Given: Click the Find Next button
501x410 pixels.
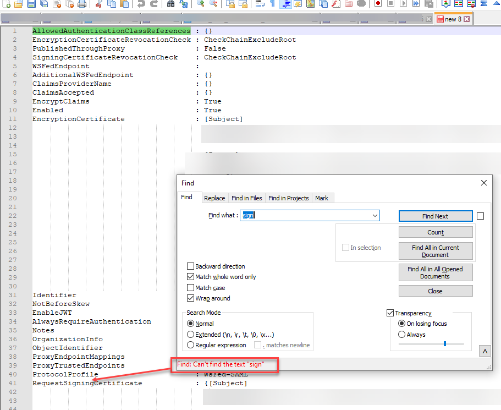Looking at the screenshot, I should [x=436, y=216].
